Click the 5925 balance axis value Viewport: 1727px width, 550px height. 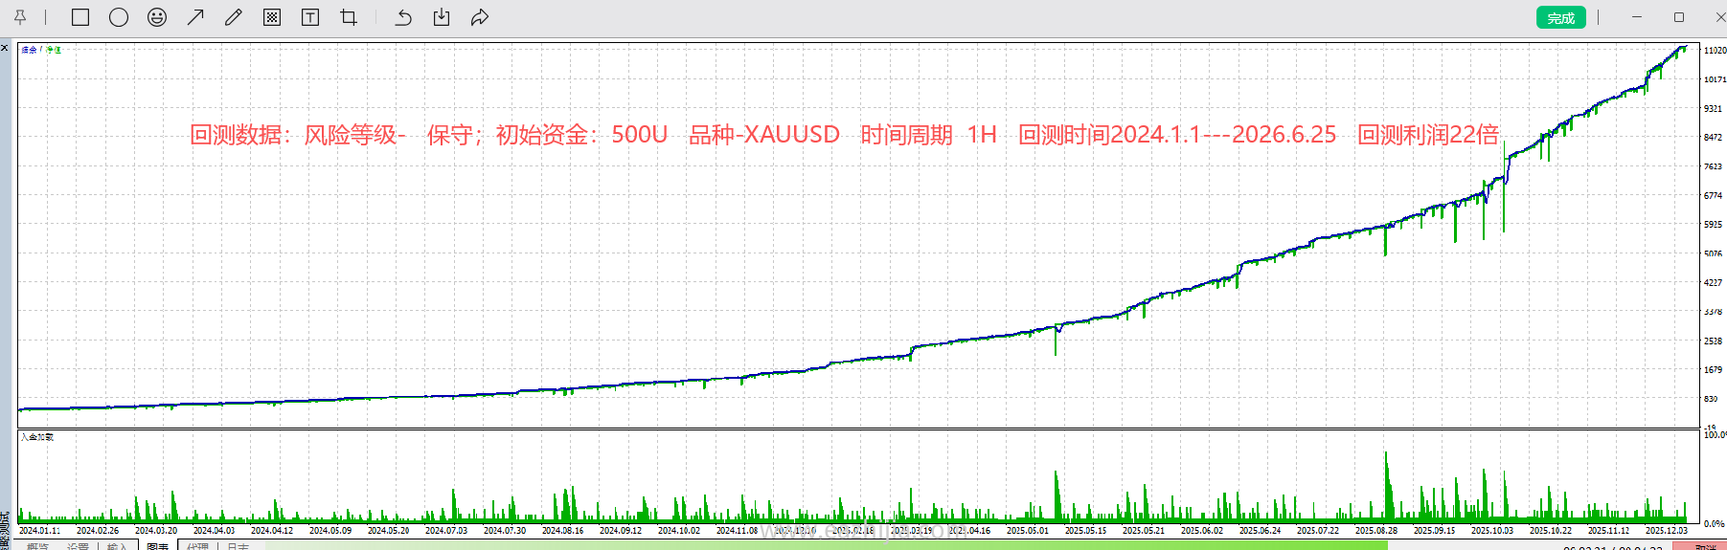click(1713, 225)
